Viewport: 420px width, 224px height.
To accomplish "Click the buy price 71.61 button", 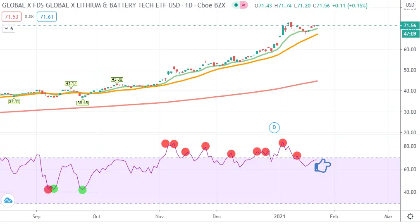I will (47, 17).
